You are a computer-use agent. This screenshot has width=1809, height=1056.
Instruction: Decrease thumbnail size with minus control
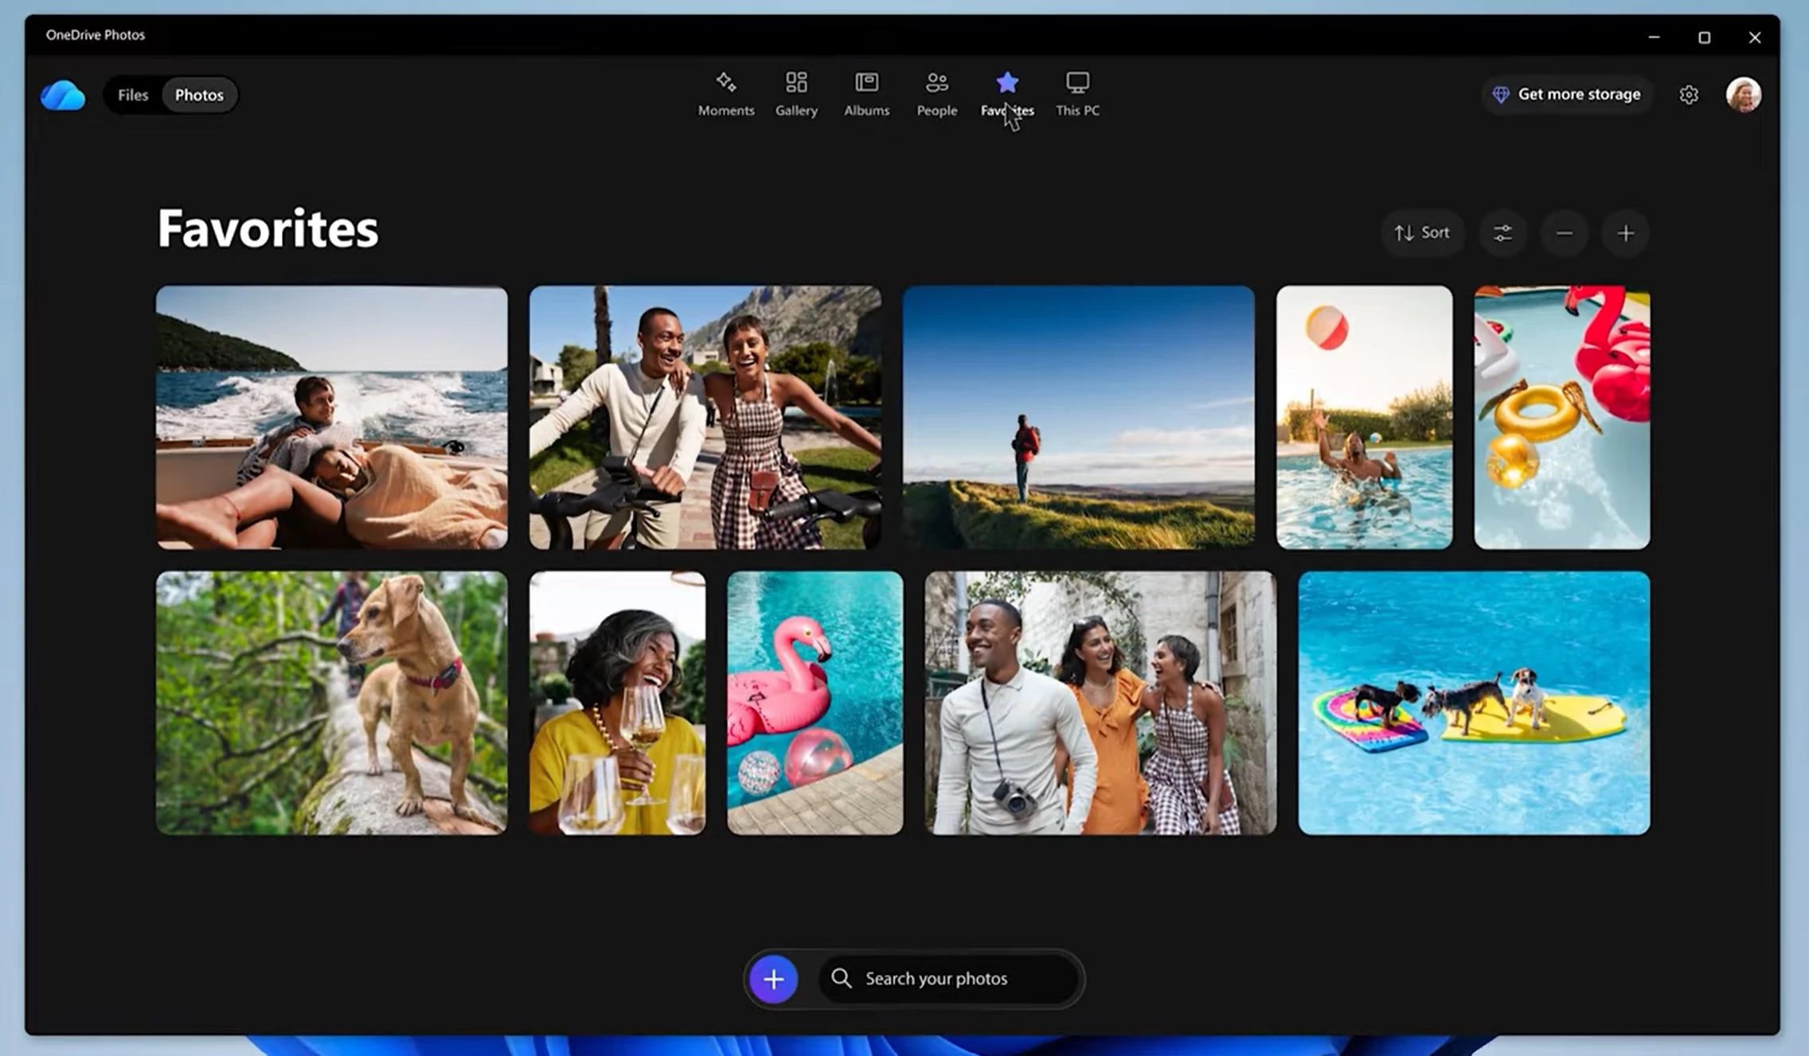pyautogui.click(x=1564, y=233)
